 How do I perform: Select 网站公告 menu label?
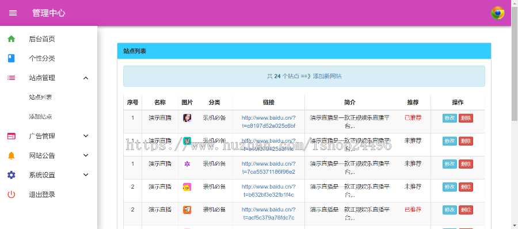42,155
